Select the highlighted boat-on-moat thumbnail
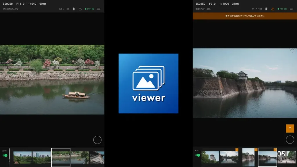Screen dimensions: 297x167 (x=61, y=157)
